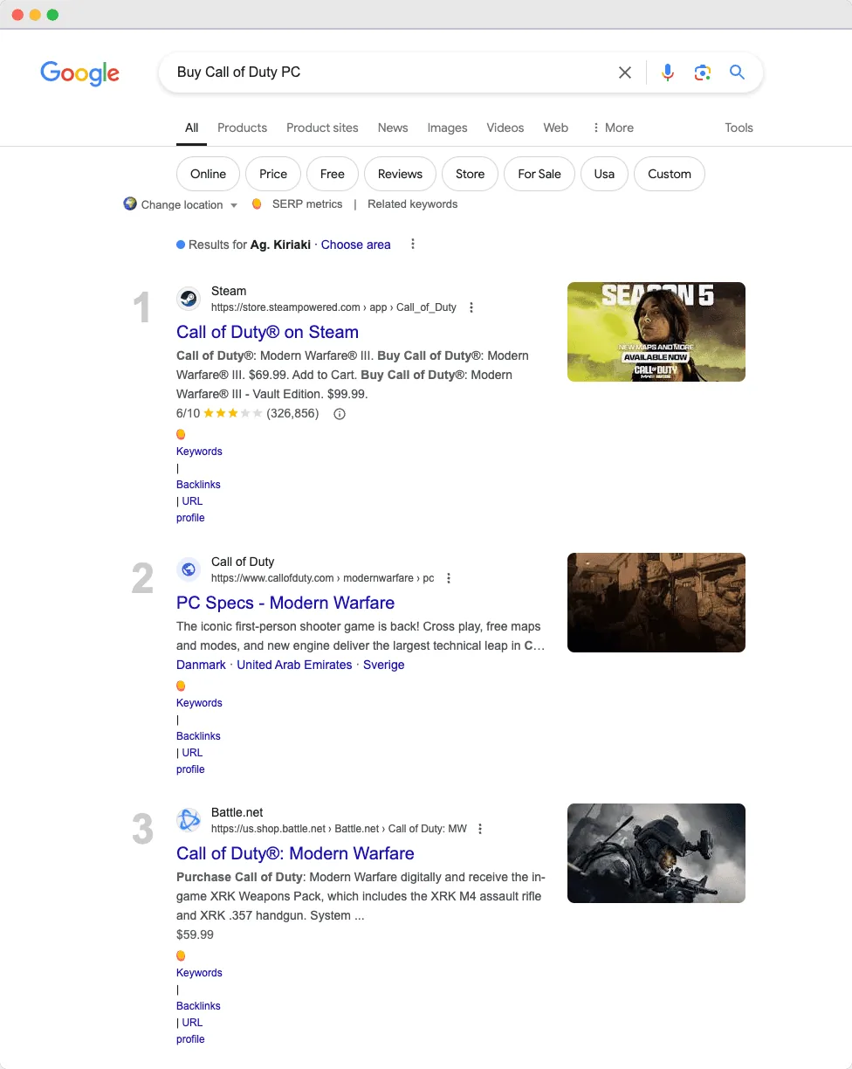Open the Call of Duty on Steam link

coord(267,332)
